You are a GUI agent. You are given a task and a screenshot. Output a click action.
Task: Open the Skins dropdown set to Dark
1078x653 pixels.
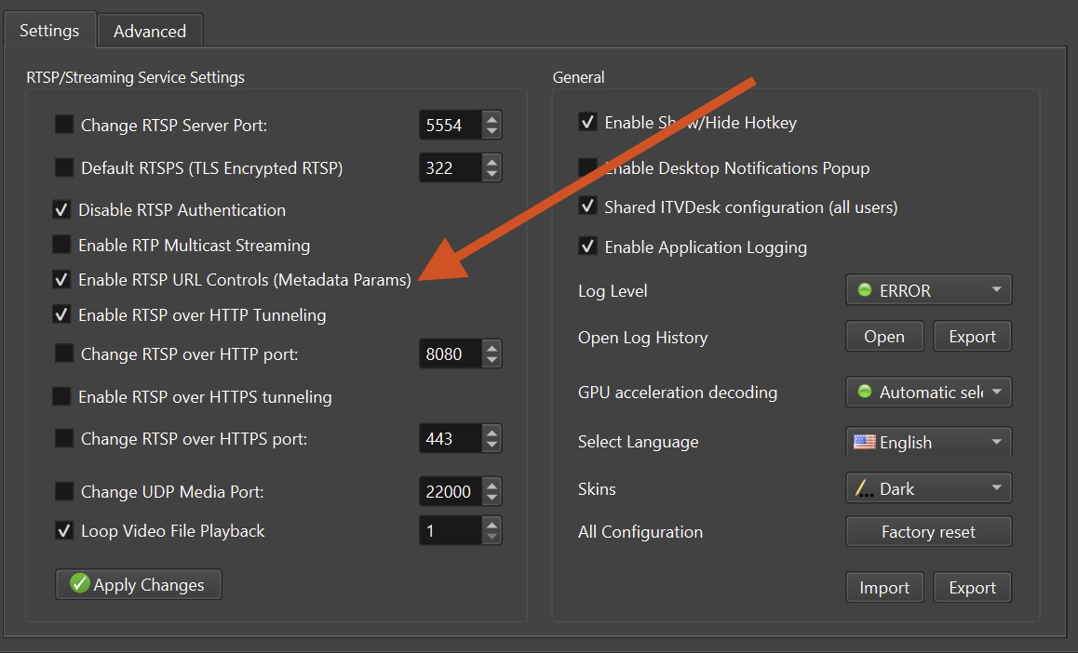tap(928, 488)
